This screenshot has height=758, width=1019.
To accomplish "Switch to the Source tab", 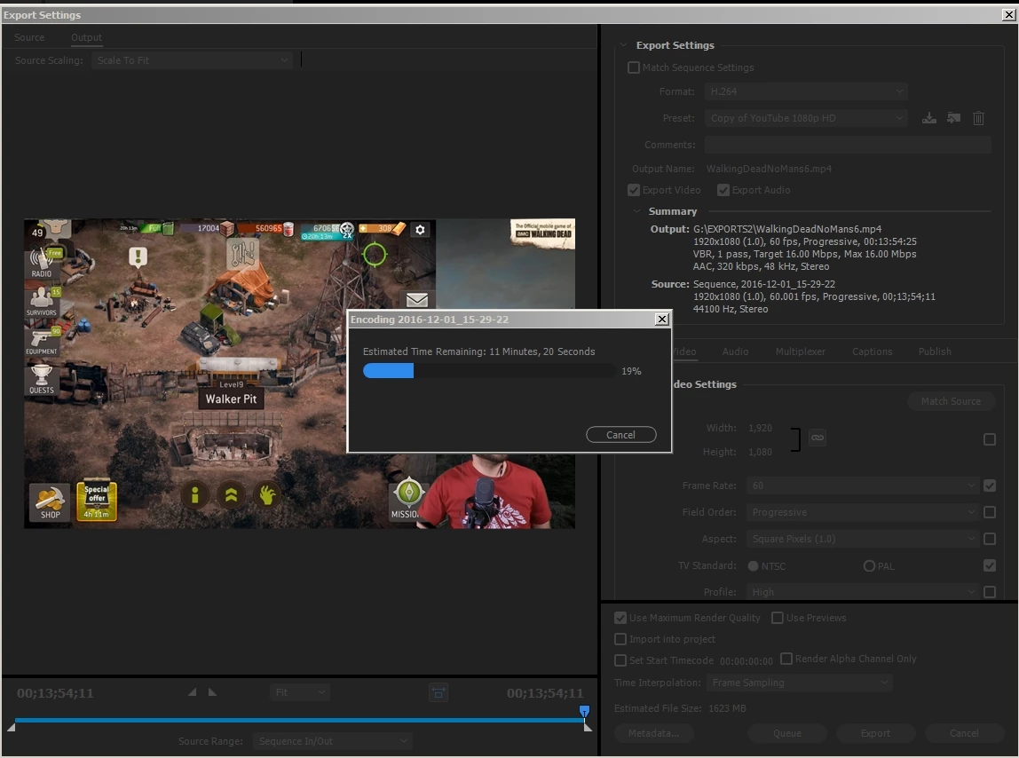I will (29, 37).
